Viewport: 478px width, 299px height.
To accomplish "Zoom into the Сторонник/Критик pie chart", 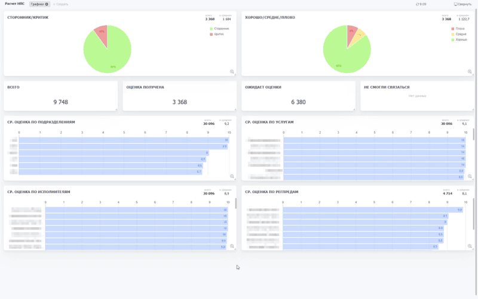I will (x=232, y=72).
